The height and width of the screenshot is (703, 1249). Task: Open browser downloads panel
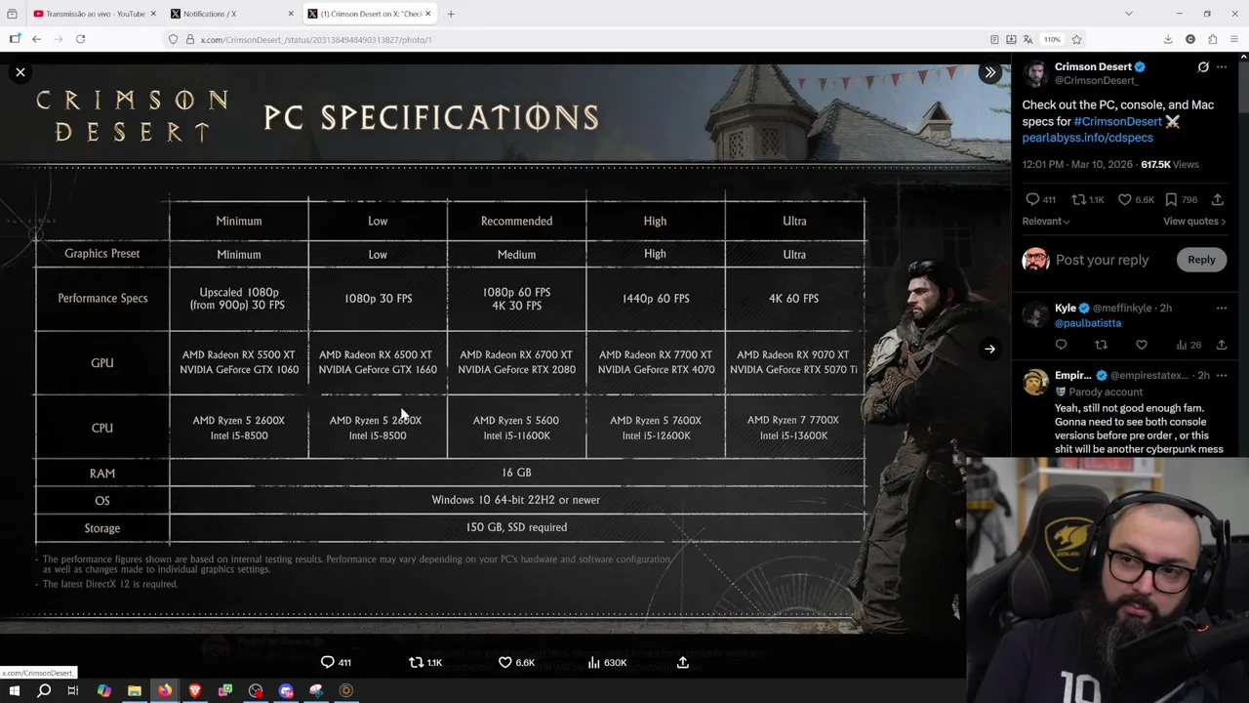[1168, 39]
